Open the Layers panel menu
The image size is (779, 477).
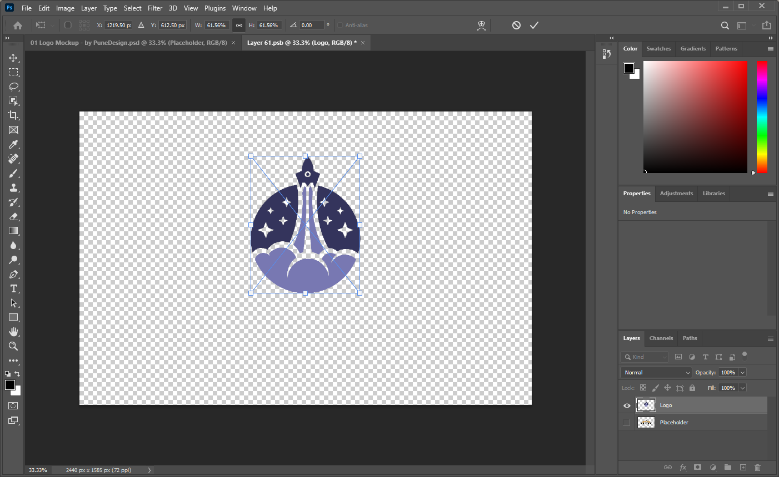(771, 338)
